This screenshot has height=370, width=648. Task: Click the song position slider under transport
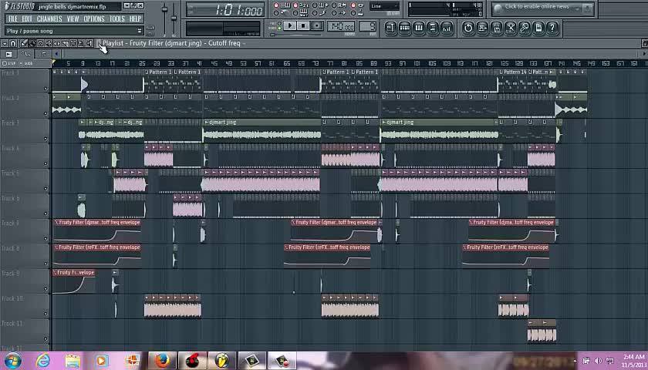point(297,35)
